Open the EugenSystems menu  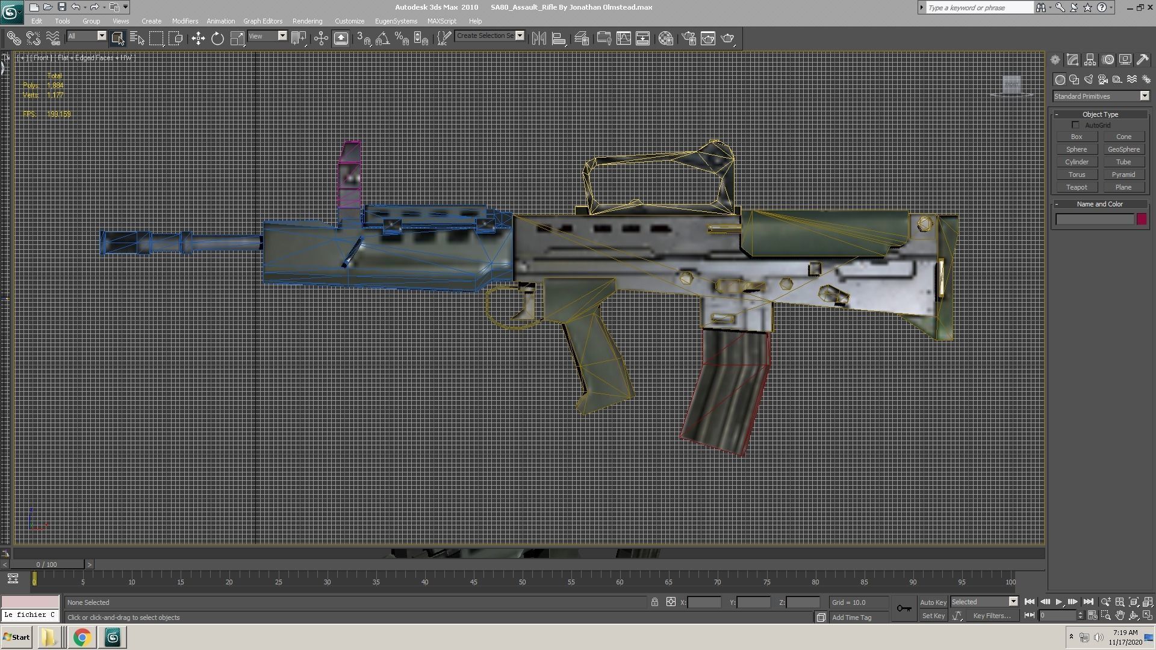pyautogui.click(x=396, y=21)
